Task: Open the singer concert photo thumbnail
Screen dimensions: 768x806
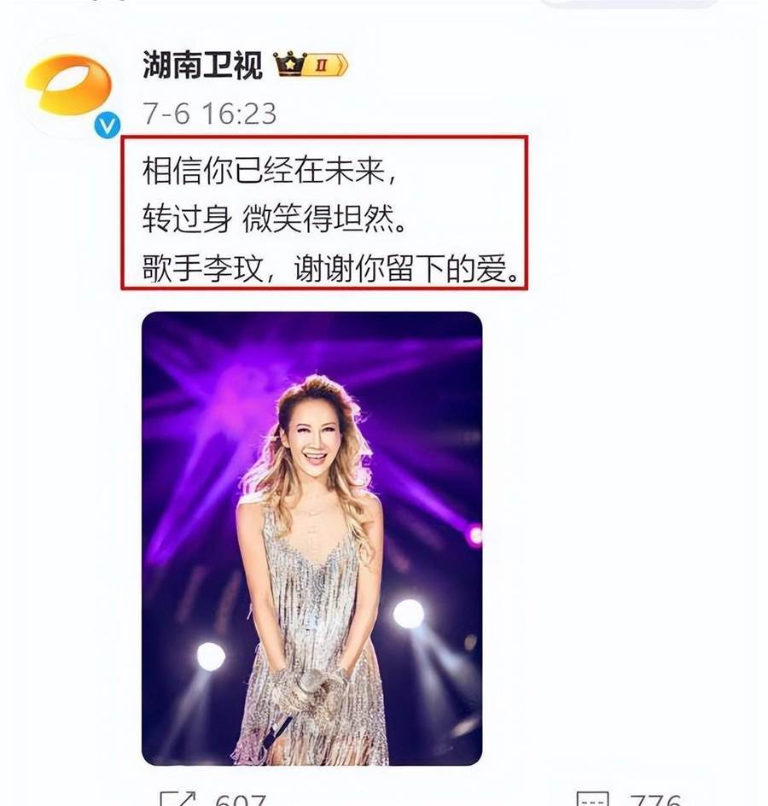Action: click(311, 538)
